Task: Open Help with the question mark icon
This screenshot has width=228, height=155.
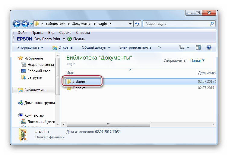Action: 209,47
